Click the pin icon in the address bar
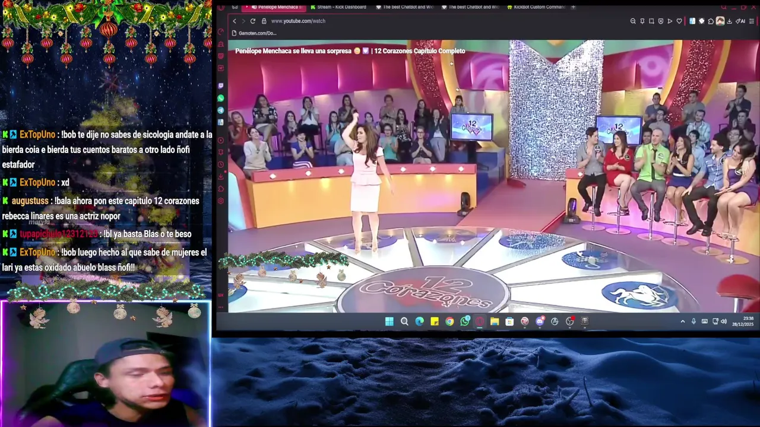This screenshot has height=427, width=760. [x=642, y=21]
